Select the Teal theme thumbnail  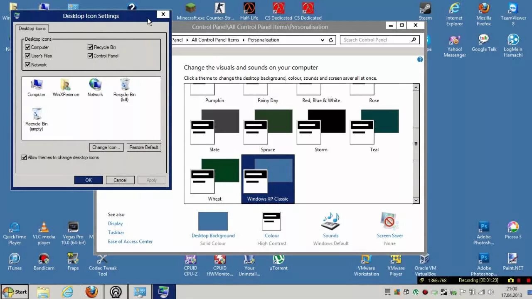click(374, 130)
